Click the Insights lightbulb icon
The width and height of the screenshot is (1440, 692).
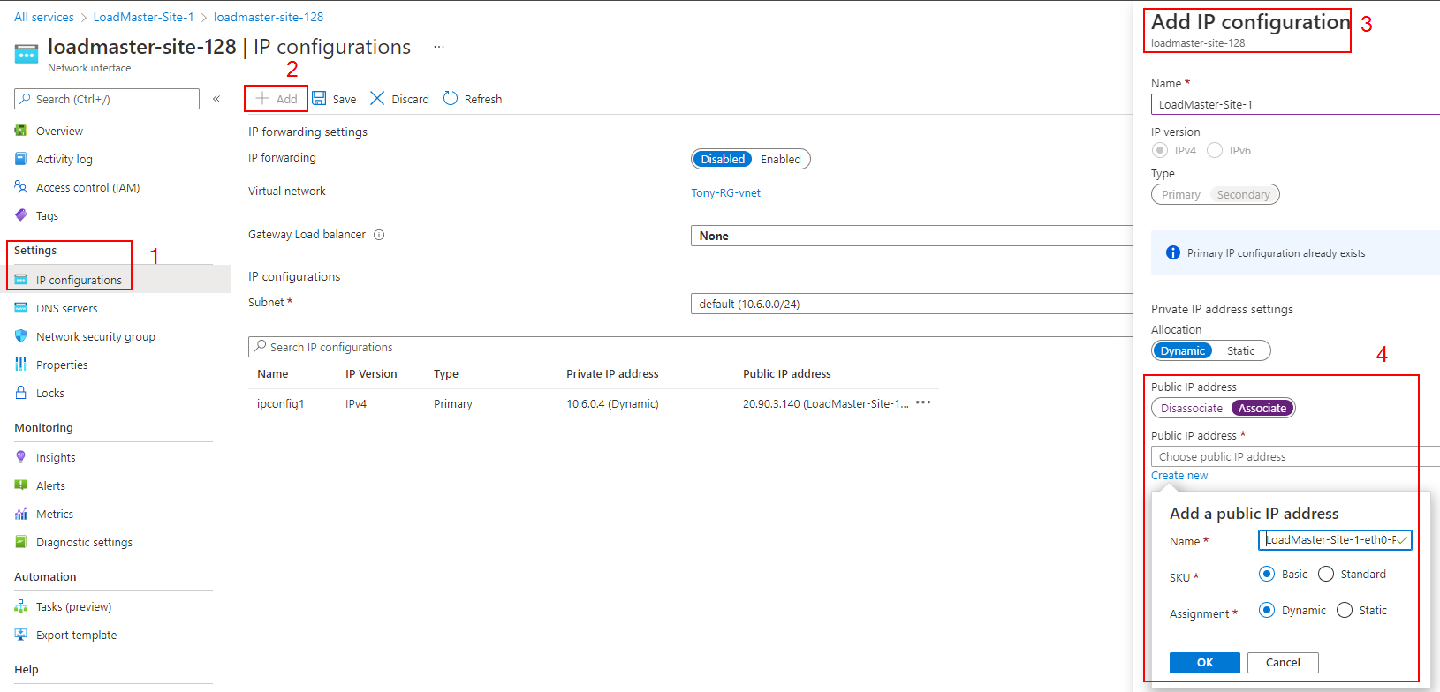21,457
